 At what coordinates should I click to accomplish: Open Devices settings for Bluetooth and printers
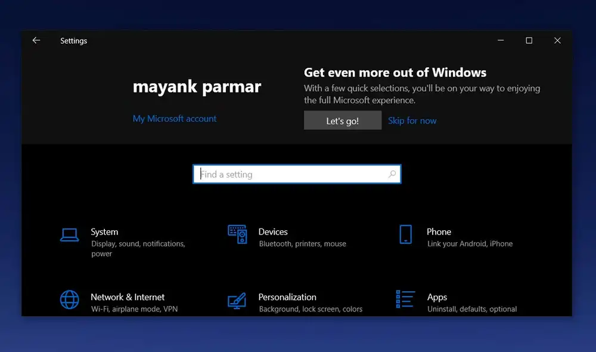coord(274,231)
